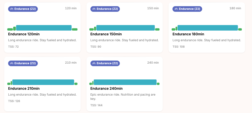This screenshot has height=113, width=252.
Task: Click the bike icon on the Endurance 210min card
Action: [x=12, y=63]
